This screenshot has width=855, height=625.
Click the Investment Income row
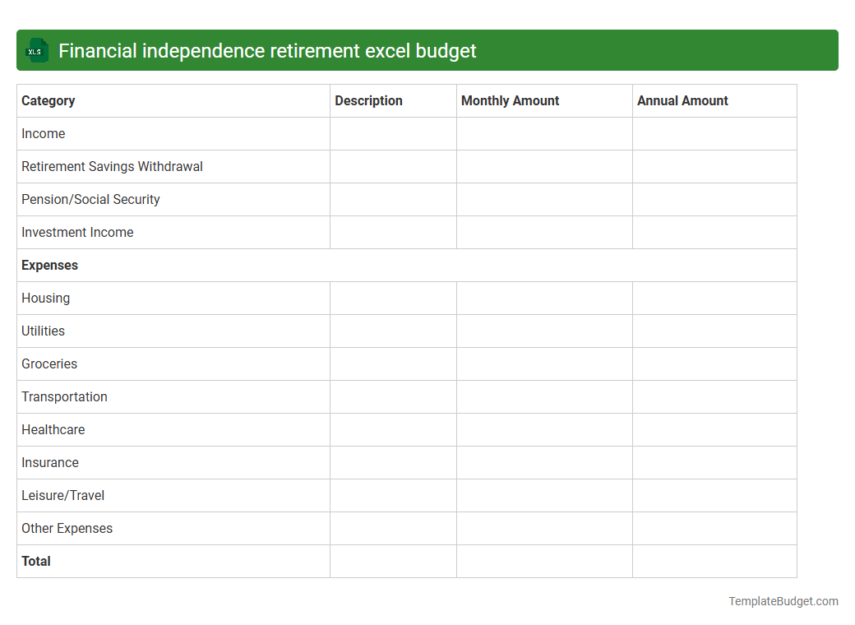click(x=77, y=232)
